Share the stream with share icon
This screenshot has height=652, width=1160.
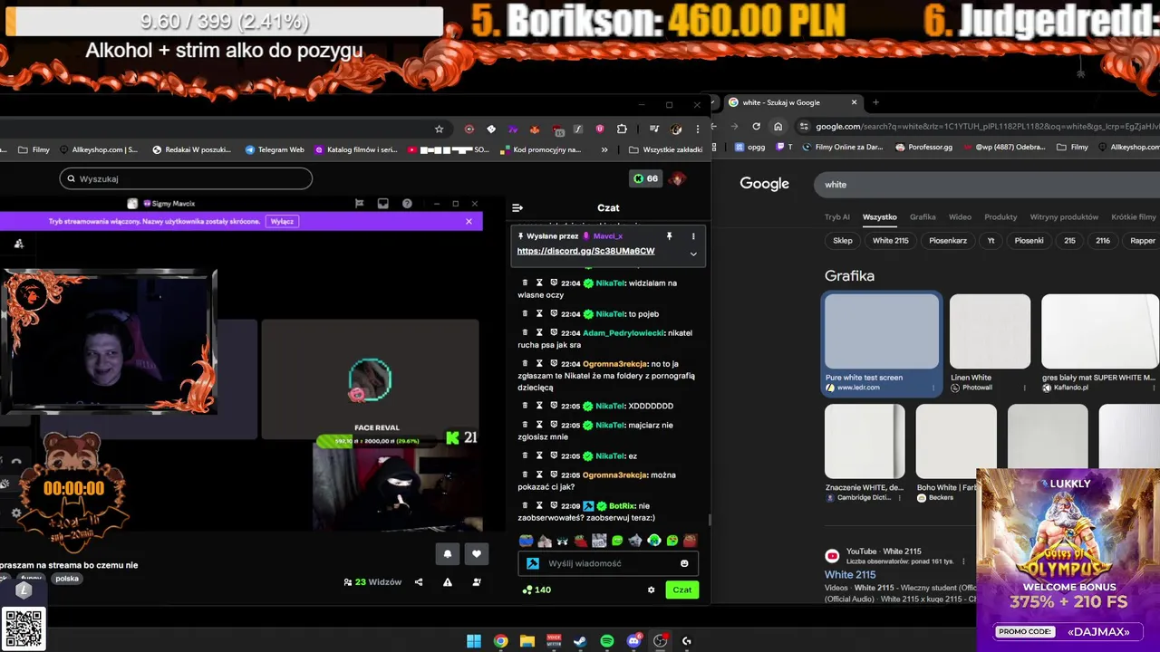(x=419, y=582)
